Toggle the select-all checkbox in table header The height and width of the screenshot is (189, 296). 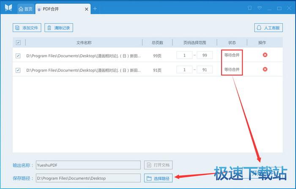coord(18,43)
